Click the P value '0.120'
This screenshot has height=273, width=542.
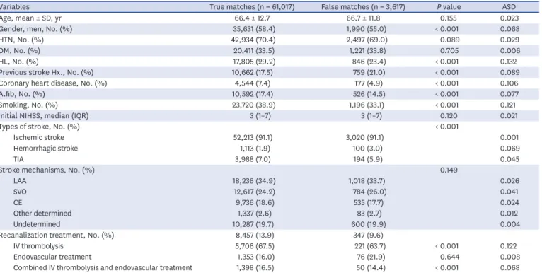pyautogui.click(x=449, y=116)
